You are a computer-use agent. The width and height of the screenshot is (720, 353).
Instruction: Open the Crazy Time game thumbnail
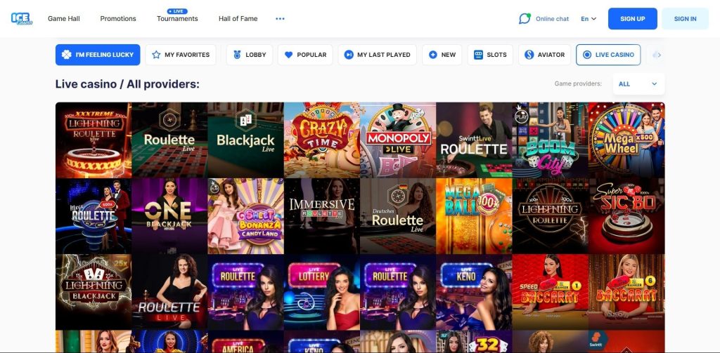(321, 140)
